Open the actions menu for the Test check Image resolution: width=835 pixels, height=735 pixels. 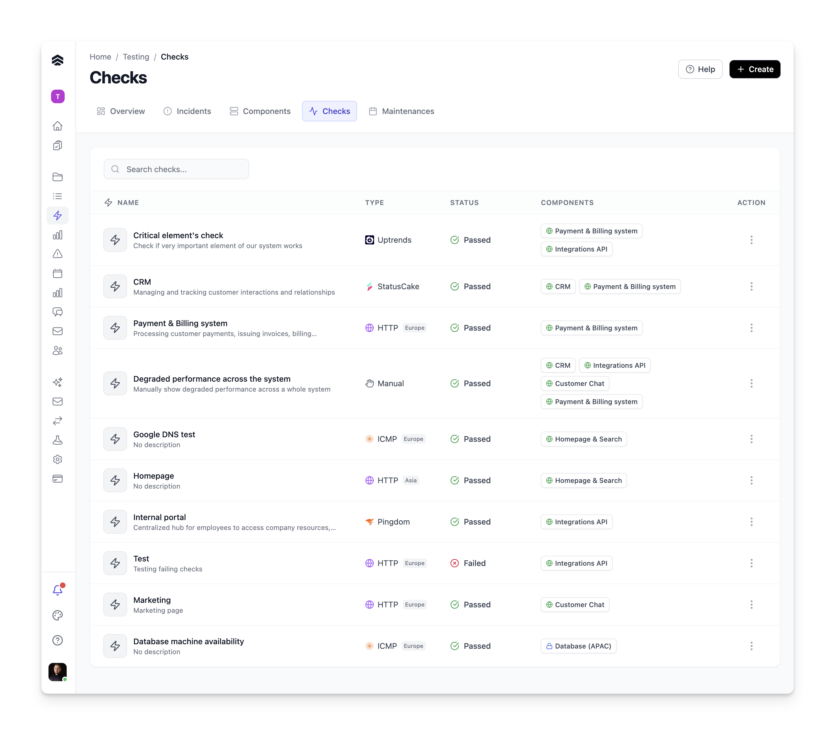pos(751,563)
